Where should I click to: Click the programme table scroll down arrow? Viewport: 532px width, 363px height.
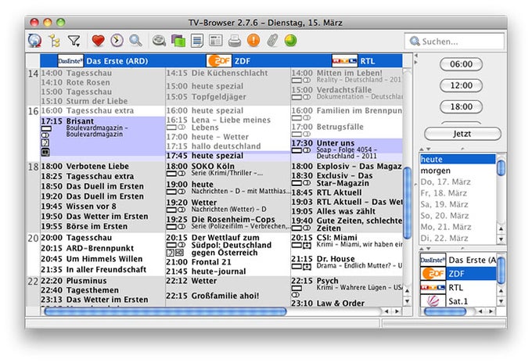[407, 301]
